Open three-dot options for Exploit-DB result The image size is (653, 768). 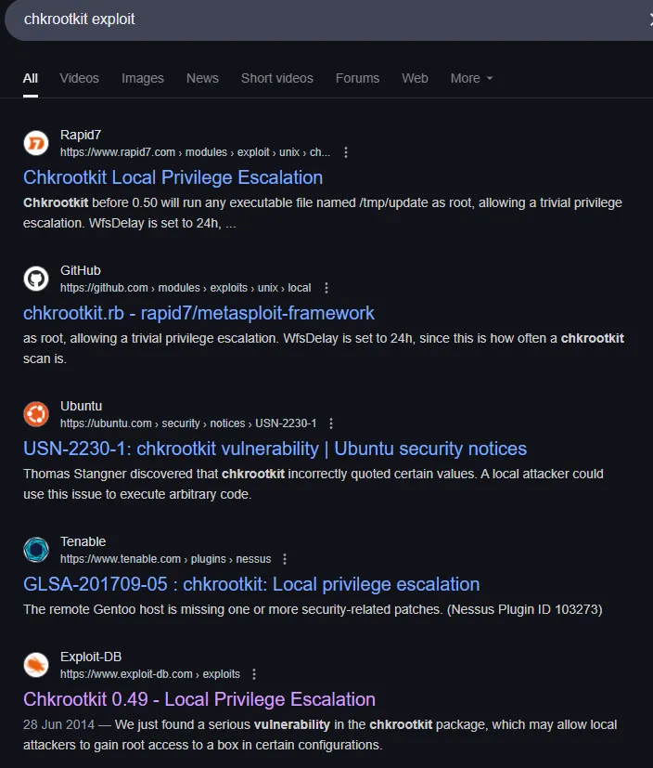pos(254,674)
